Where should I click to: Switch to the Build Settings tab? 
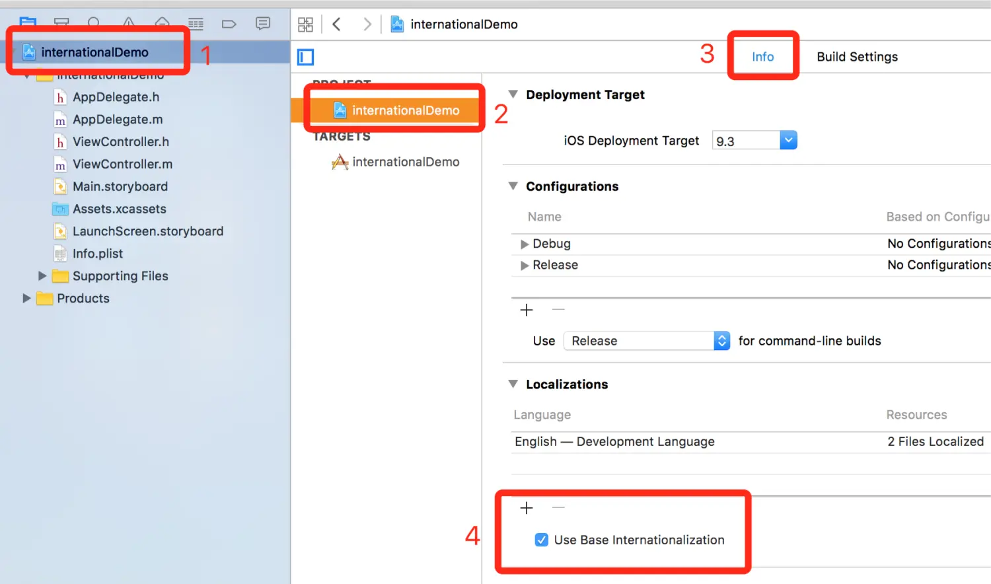tap(857, 57)
